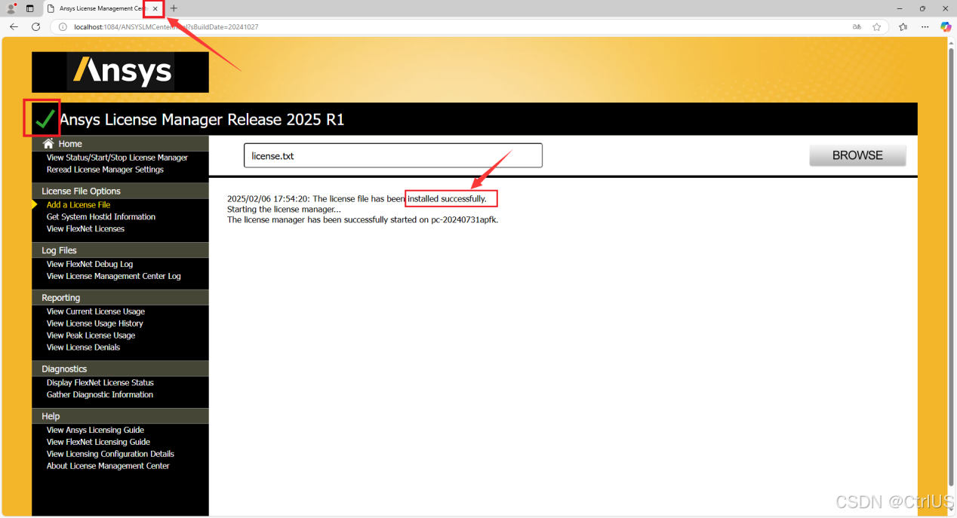Screen dimensions: 957x518
Task: Open a new browser tab
Action: [x=174, y=8]
